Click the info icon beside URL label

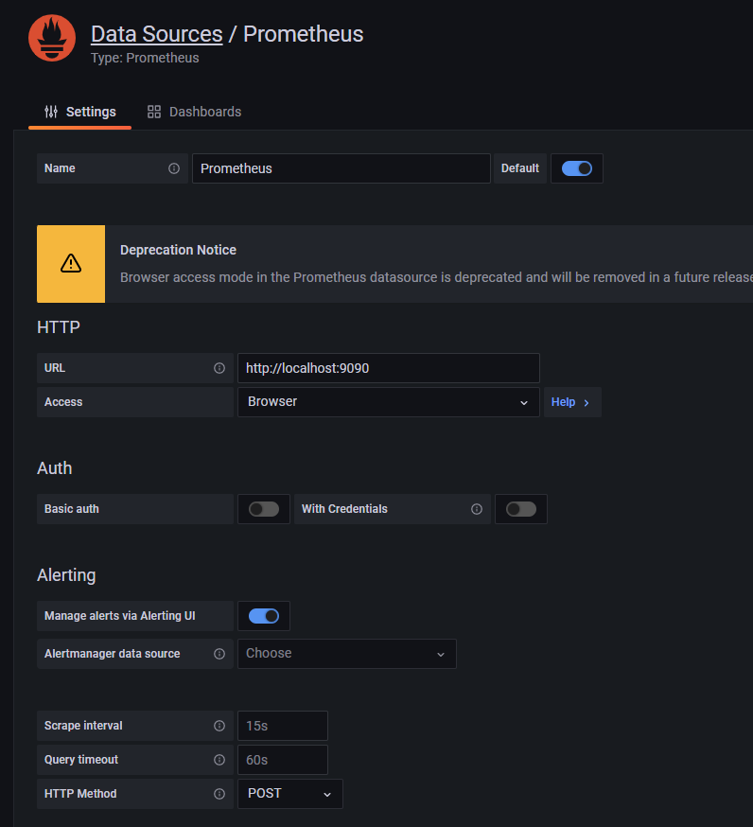pyautogui.click(x=219, y=368)
